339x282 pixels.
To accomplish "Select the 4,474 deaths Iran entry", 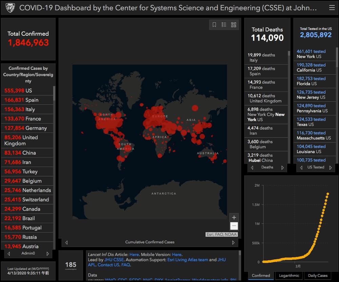I will point(266,131).
